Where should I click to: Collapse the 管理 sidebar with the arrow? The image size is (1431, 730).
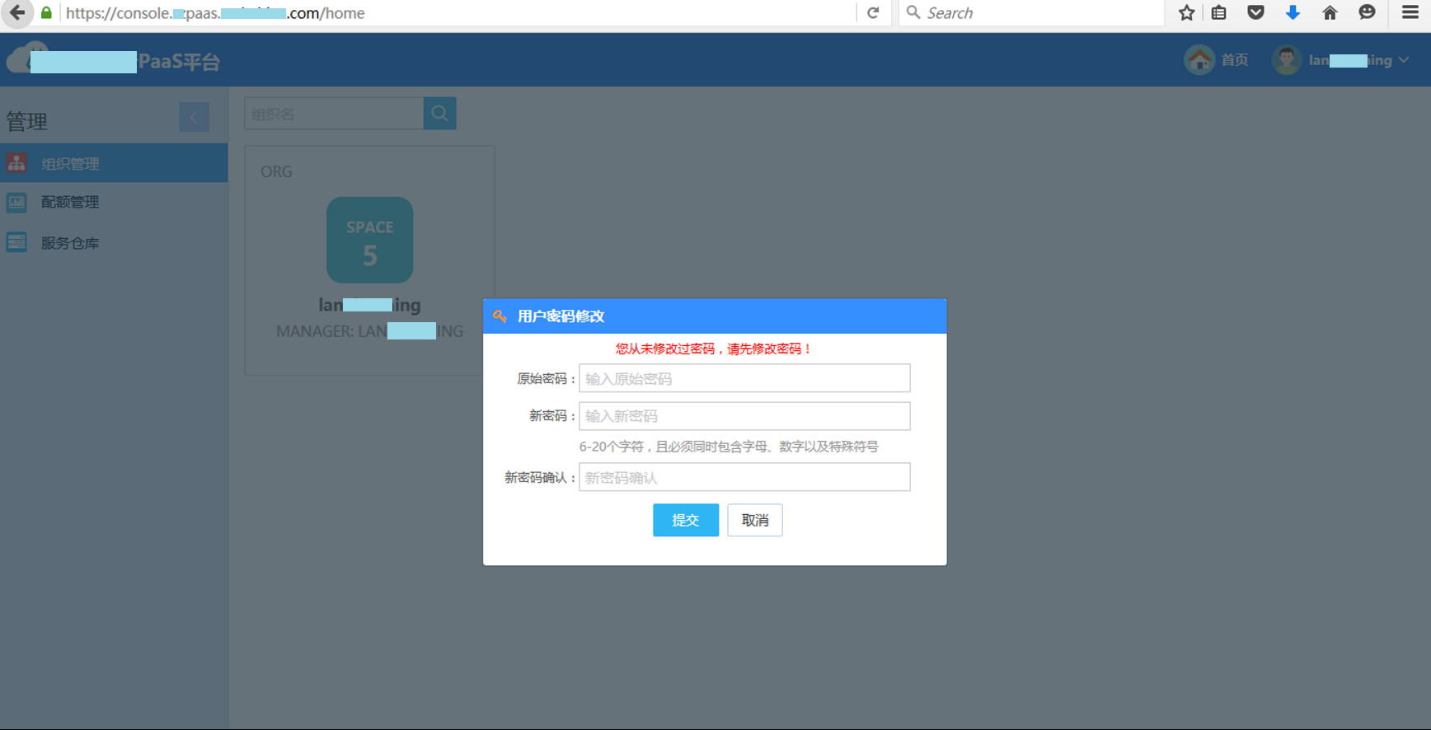pyautogui.click(x=194, y=117)
